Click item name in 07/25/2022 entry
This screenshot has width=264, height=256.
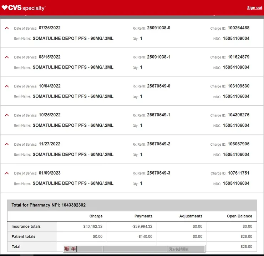73,39
